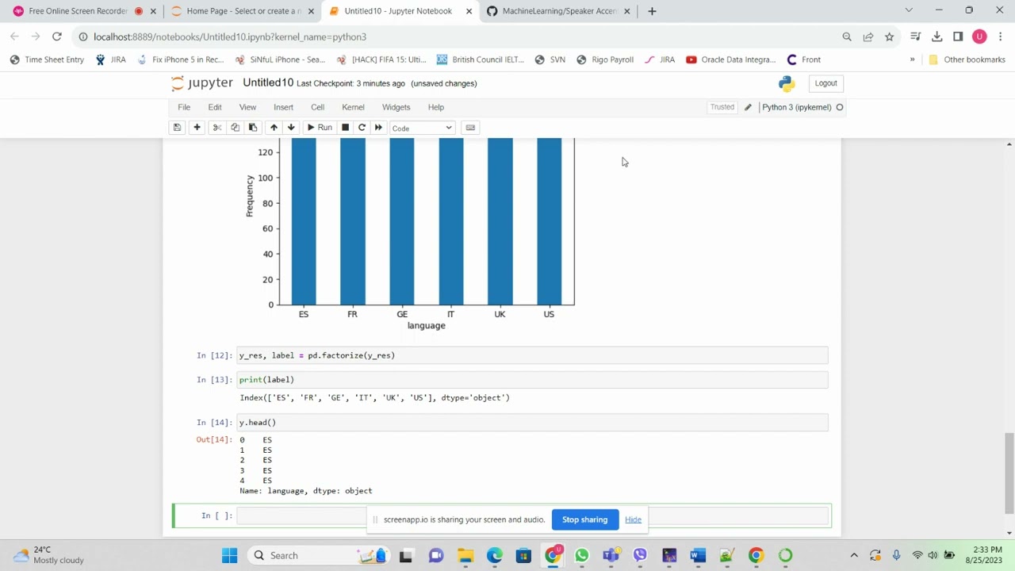
Task: Close the Untitled10 Jupyter Notebook tab
Action: point(469,11)
